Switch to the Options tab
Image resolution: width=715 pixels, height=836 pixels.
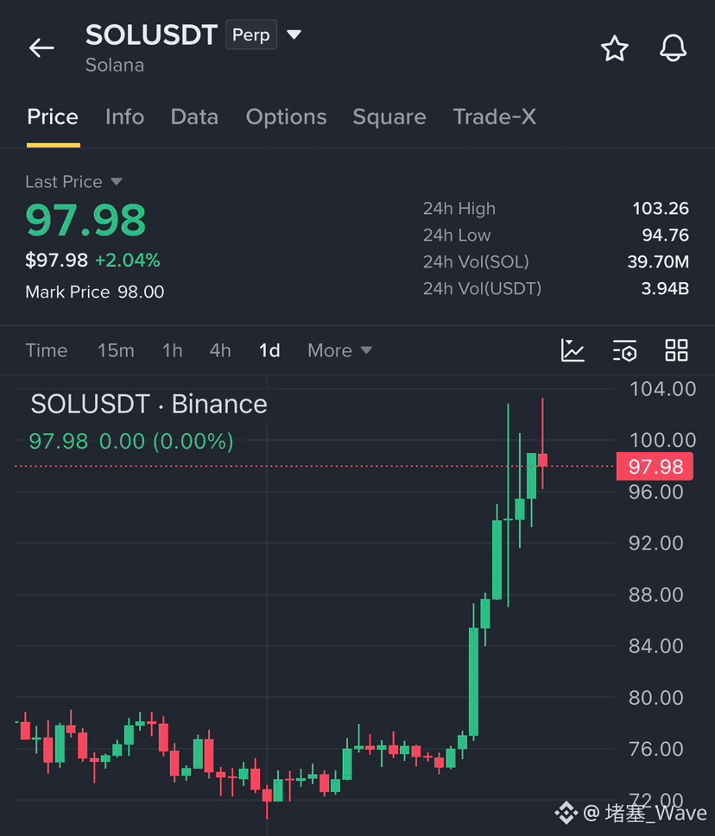click(x=286, y=116)
